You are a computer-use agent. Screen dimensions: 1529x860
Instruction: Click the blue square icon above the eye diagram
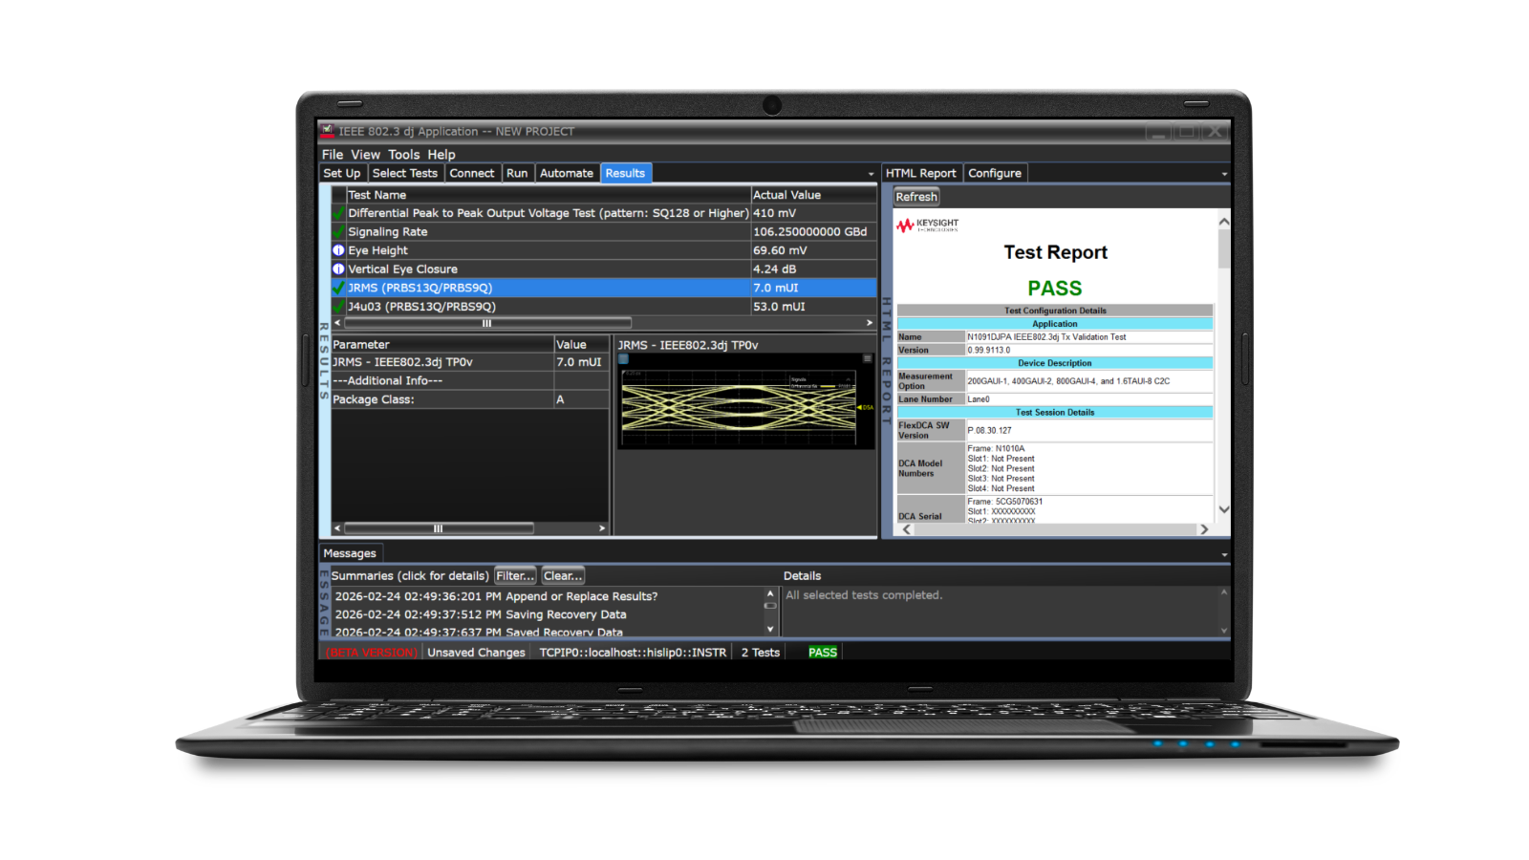[623, 359]
